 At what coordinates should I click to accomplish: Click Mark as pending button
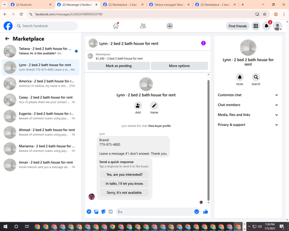click(118, 66)
